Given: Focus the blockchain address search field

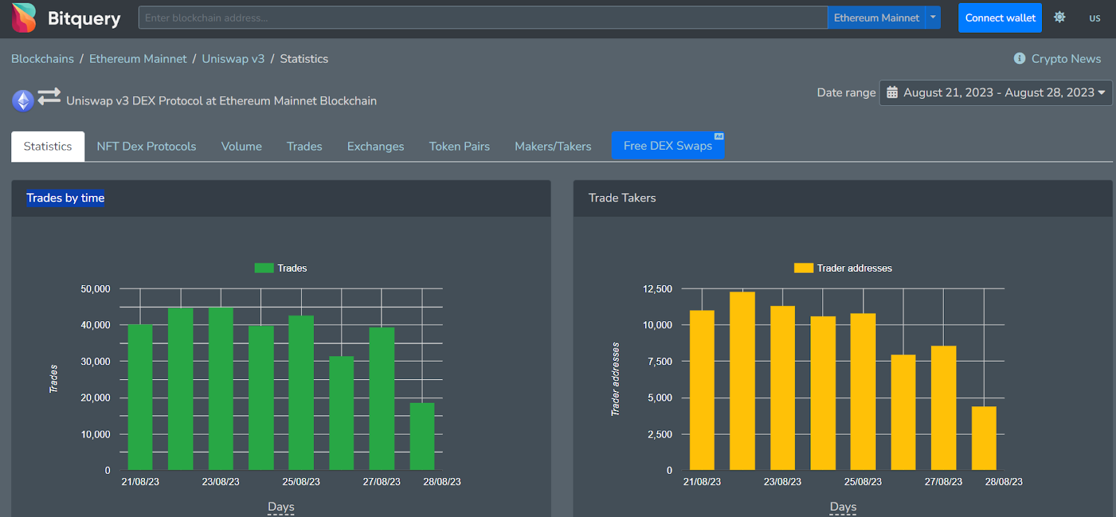Looking at the screenshot, I should [483, 17].
